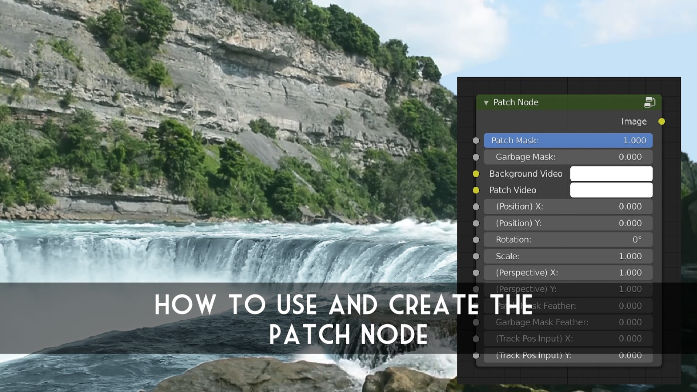Click the Scale input socket
This screenshot has width=697, height=392.
476,256
